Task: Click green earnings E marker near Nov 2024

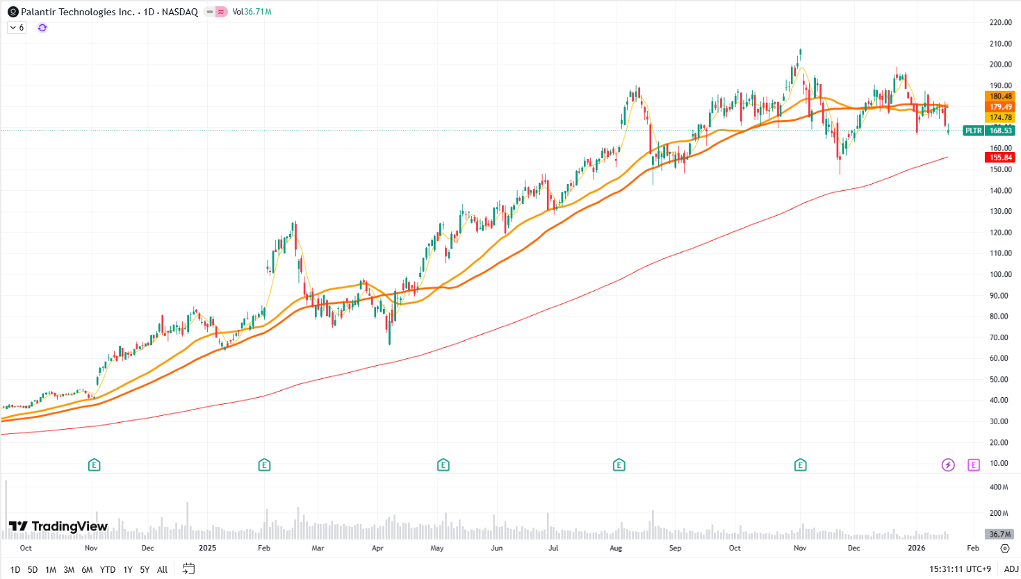Action: point(95,464)
